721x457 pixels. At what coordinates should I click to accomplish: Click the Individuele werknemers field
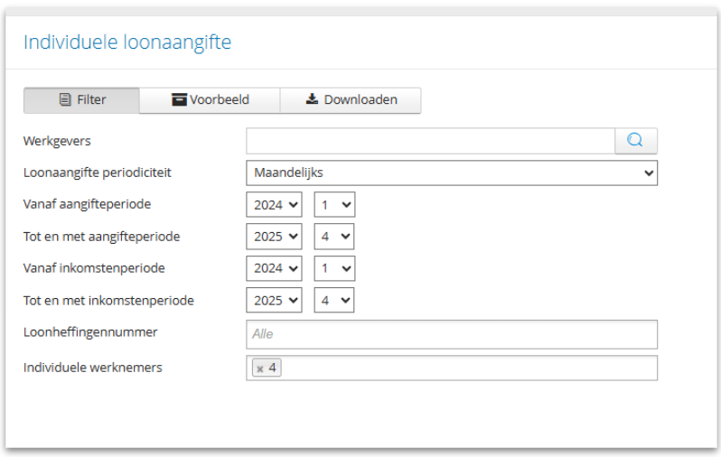point(470,368)
